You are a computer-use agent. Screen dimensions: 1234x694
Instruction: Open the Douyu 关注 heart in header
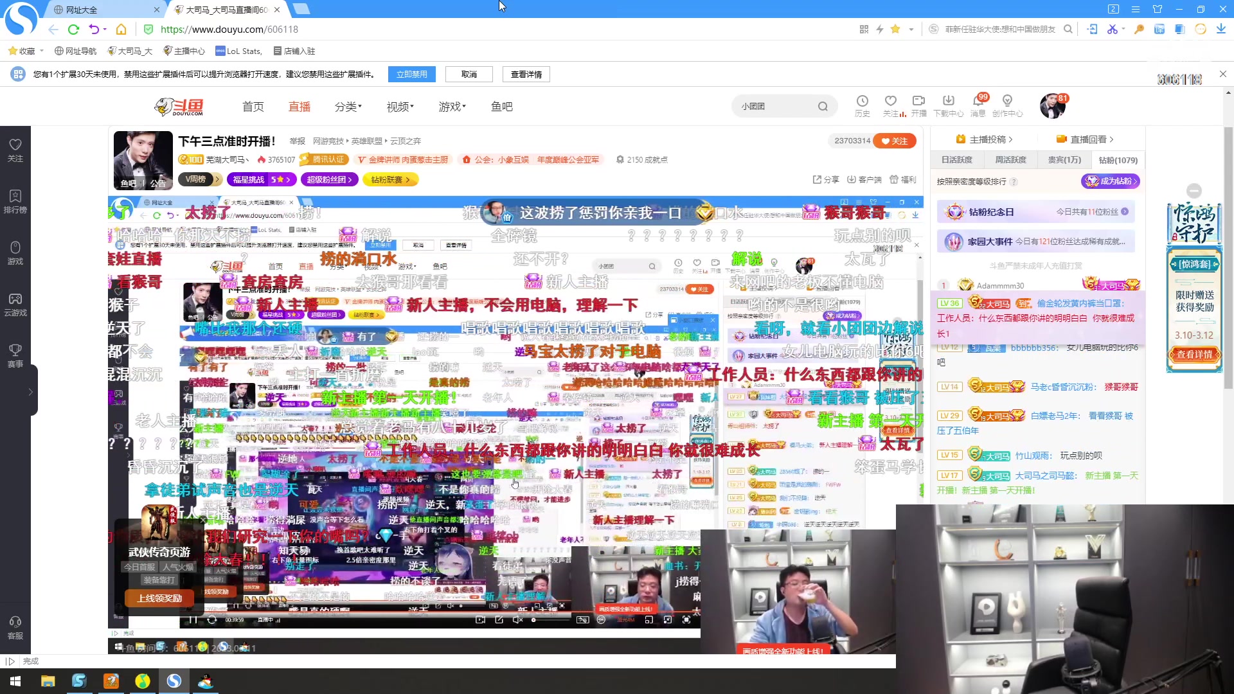click(x=891, y=106)
